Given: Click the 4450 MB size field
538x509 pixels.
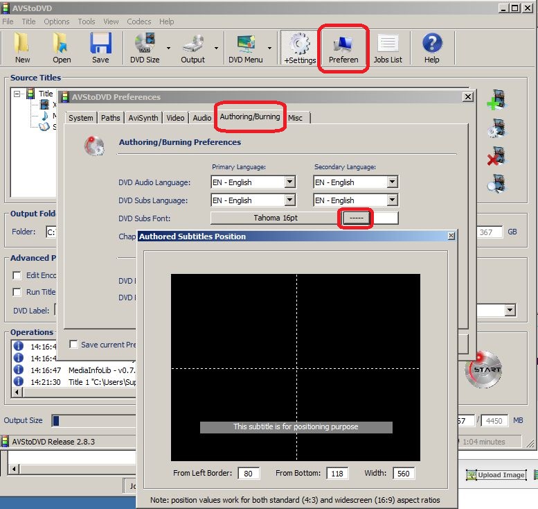Looking at the screenshot, I should (x=494, y=420).
